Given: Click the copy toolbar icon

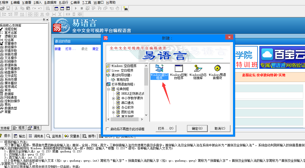Looking at the screenshot, I should (x=22, y=8).
